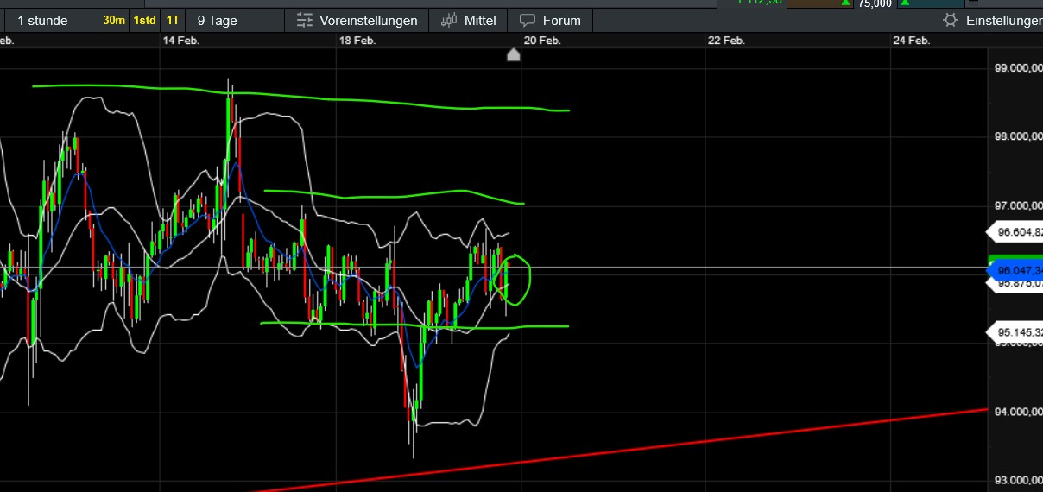
Task: Click the "22 Feb." date label
Action: [726, 41]
